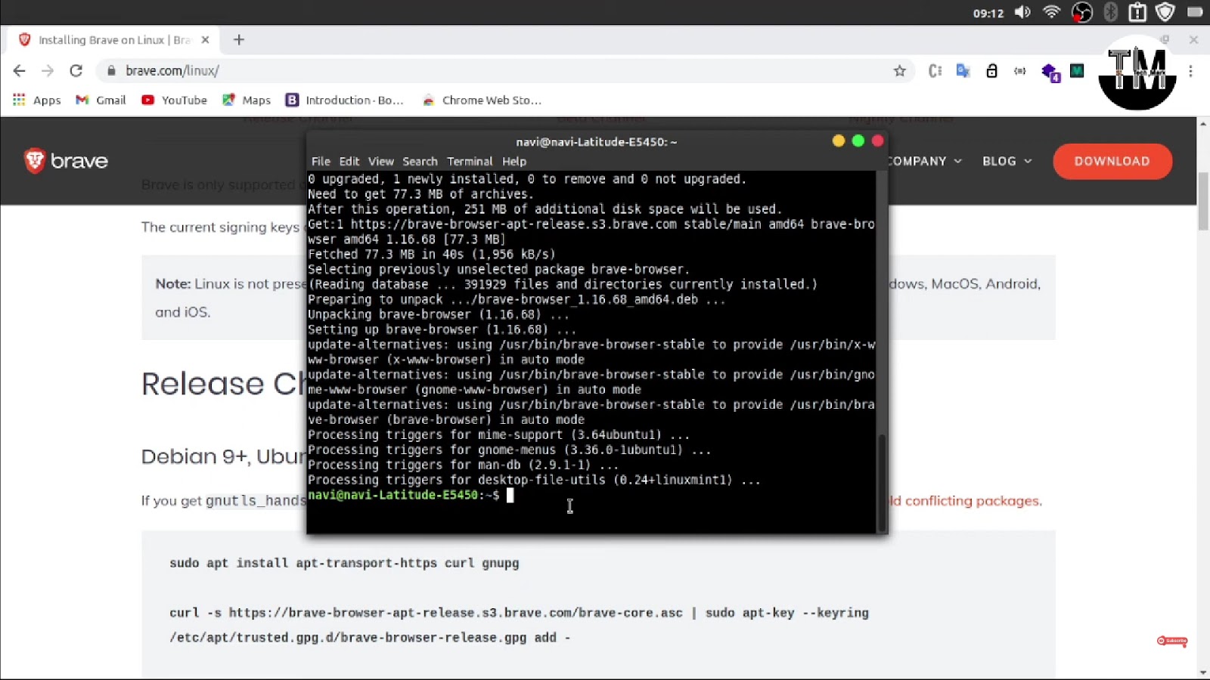Screen dimensions: 1210x680
Task: Open the green M browser extension
Action: [1077, 70]
